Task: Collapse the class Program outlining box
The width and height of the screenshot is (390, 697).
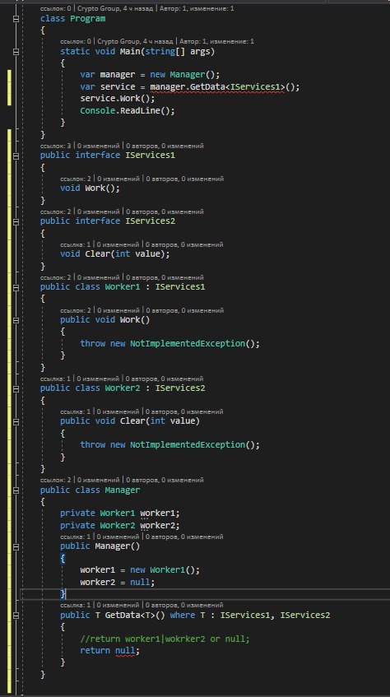Action: coord(16,19)
